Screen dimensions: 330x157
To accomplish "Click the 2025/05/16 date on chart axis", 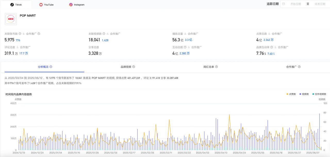I will [276, 153].
